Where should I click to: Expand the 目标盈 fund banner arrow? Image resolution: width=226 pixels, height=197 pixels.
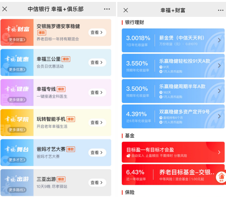click(x=219, y=152)
